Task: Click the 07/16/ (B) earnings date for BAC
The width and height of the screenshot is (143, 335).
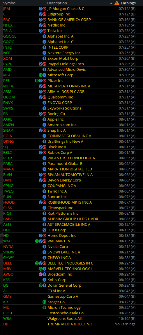Action: [x=127, y=20]
